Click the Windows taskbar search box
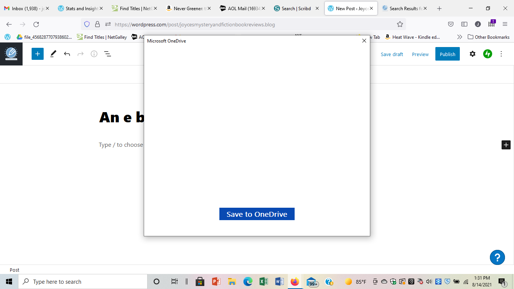514x289 pixels. 83,281
